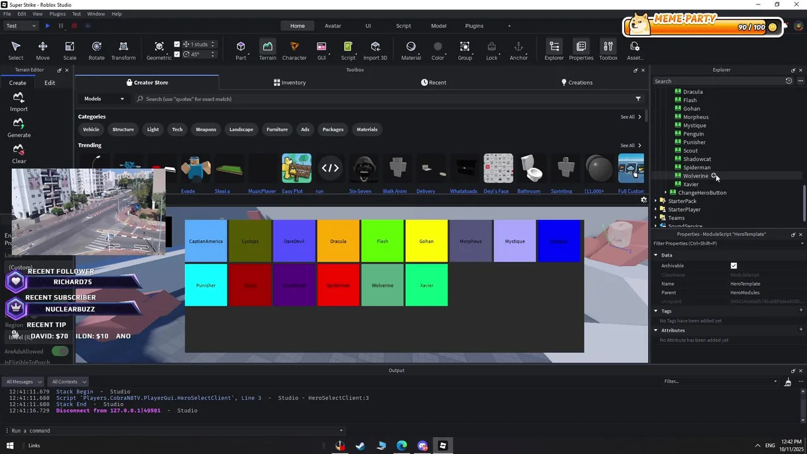Switch to the Avatar ribbon tab

pos(333,26)
